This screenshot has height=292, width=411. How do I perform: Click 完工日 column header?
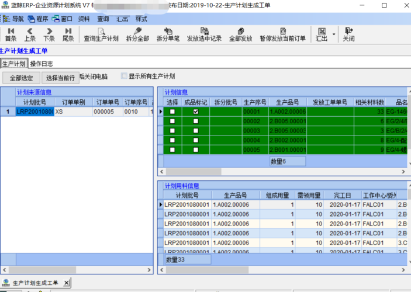342,196
